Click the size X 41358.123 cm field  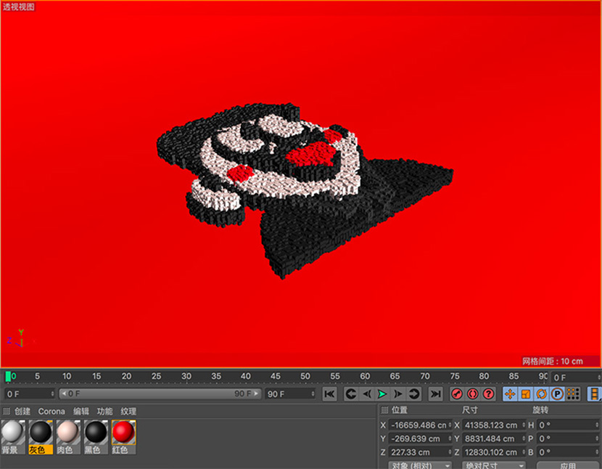click(494, 425)
